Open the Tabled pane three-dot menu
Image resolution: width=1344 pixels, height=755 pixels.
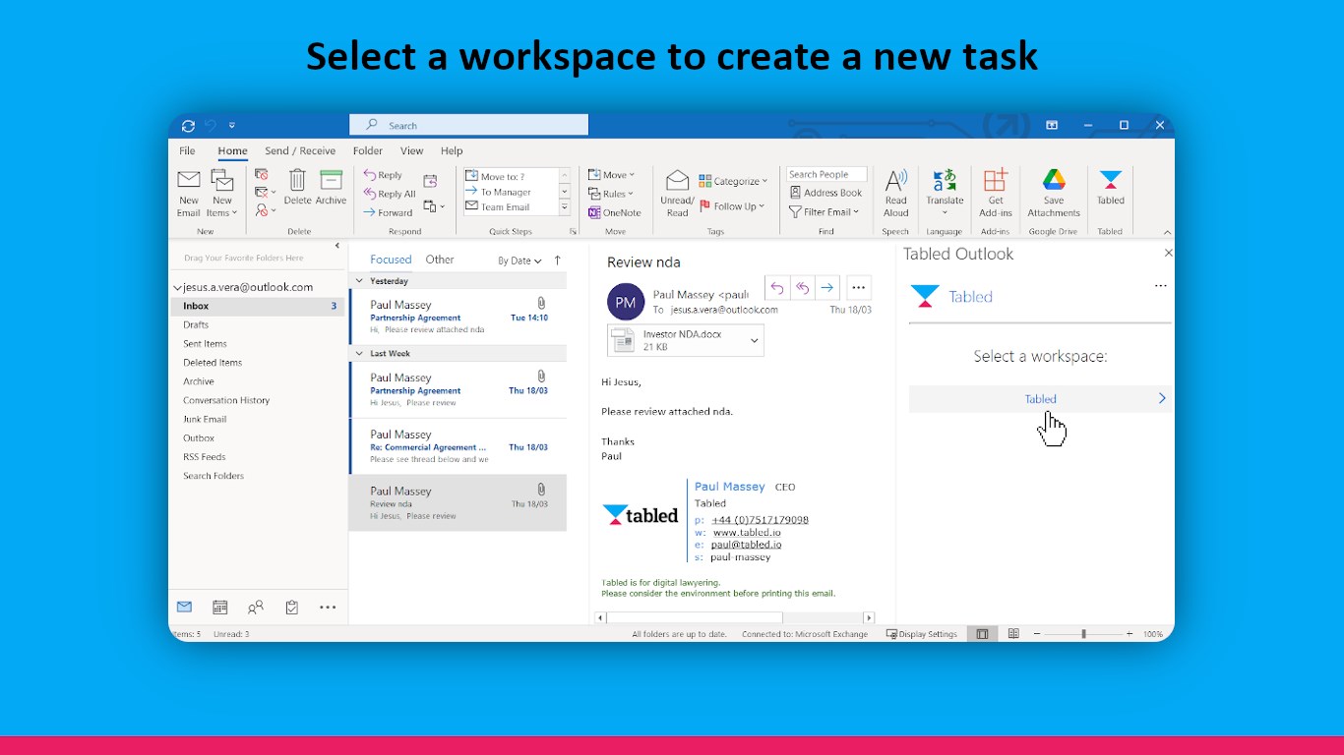click(1160, 286)
